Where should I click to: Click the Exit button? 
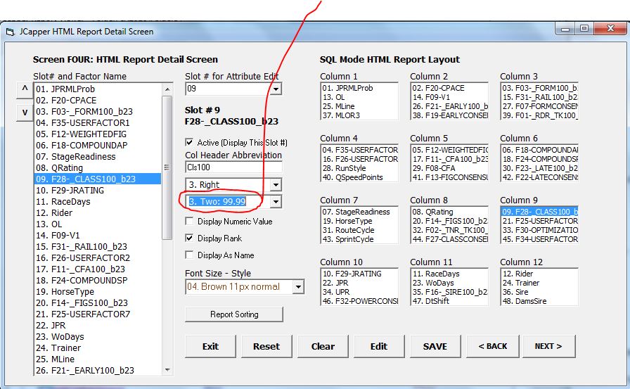(210, 346)
